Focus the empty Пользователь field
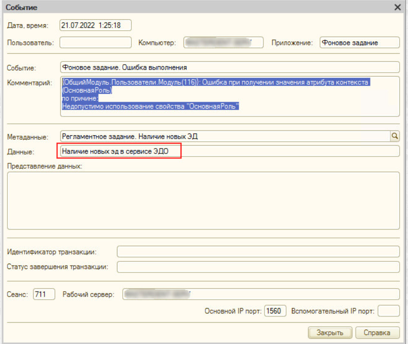 pos(95,42)
